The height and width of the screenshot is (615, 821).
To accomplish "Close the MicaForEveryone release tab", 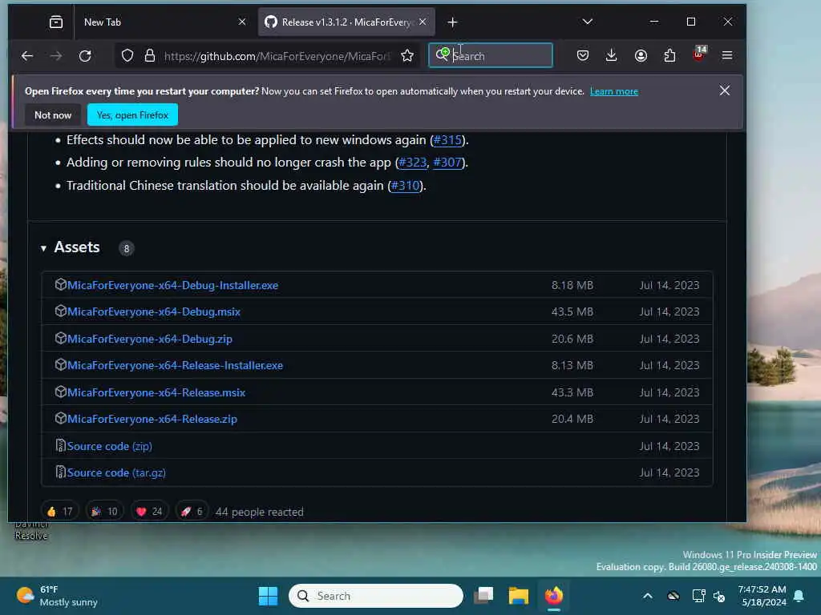I will pyautogui.click(x=423, y=22).
